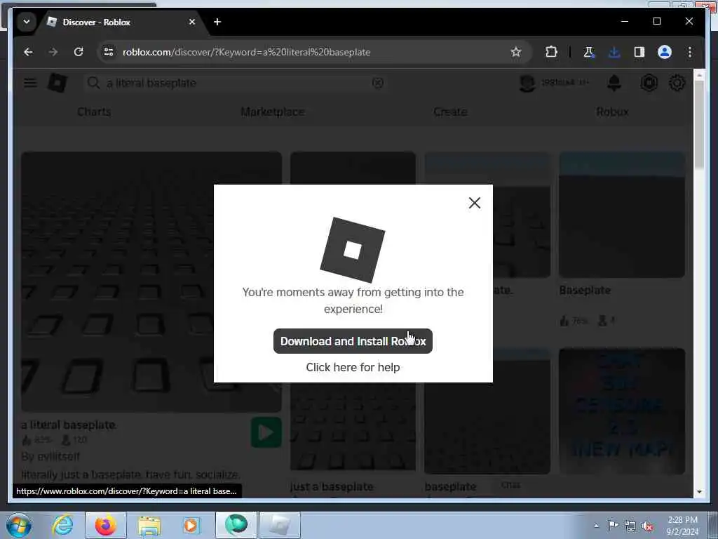718x539 pixels.
Task: Click the Roblox logo in the dialog
Action: (352, 250)
